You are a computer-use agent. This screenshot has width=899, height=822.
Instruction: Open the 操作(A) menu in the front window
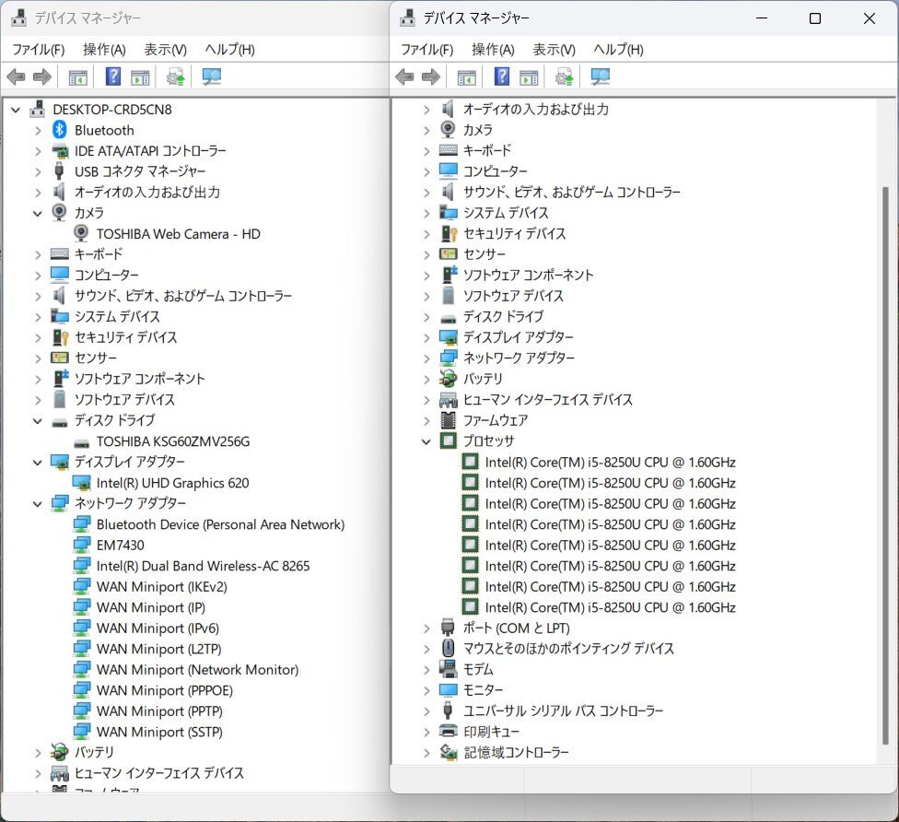[x=492, y=50]
